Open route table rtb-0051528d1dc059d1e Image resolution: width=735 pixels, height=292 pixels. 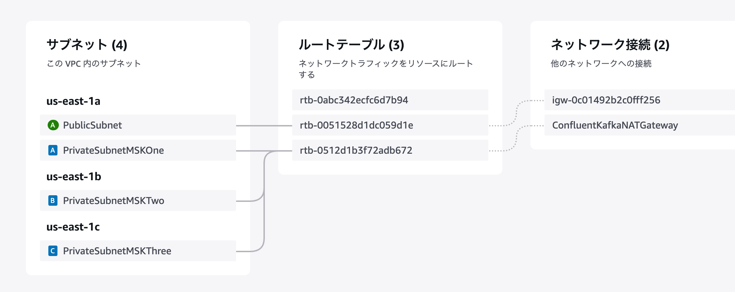click(390, 125)
